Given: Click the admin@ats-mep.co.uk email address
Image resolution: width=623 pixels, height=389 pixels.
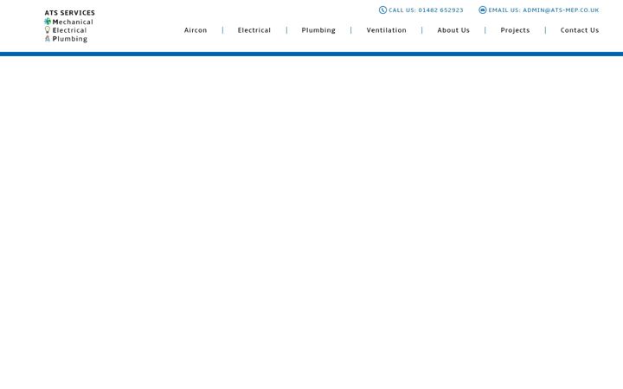Looking at the screenshot, I should click(561, 10).
